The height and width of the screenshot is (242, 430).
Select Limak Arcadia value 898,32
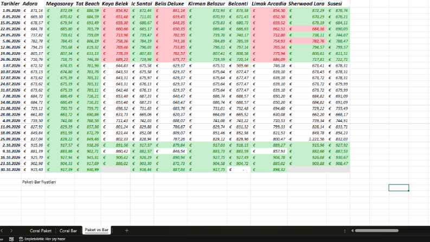pos(269,170)
